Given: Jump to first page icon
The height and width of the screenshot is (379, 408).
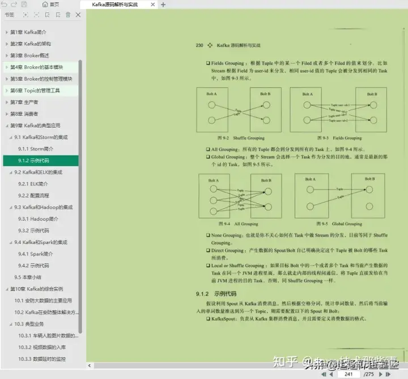Looking at the screenshot, I should click(x=324, y=374).
